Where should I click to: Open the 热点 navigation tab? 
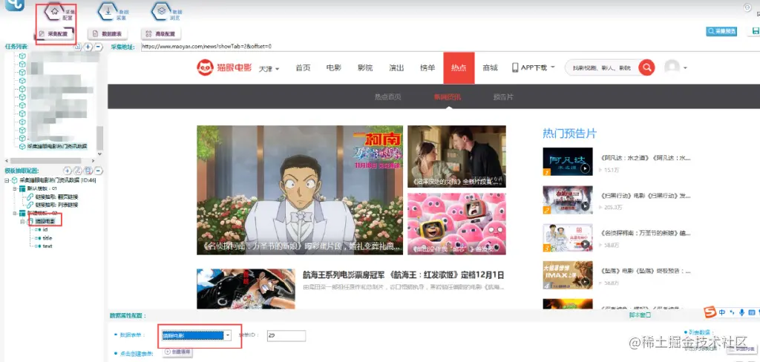click(459, 68)
